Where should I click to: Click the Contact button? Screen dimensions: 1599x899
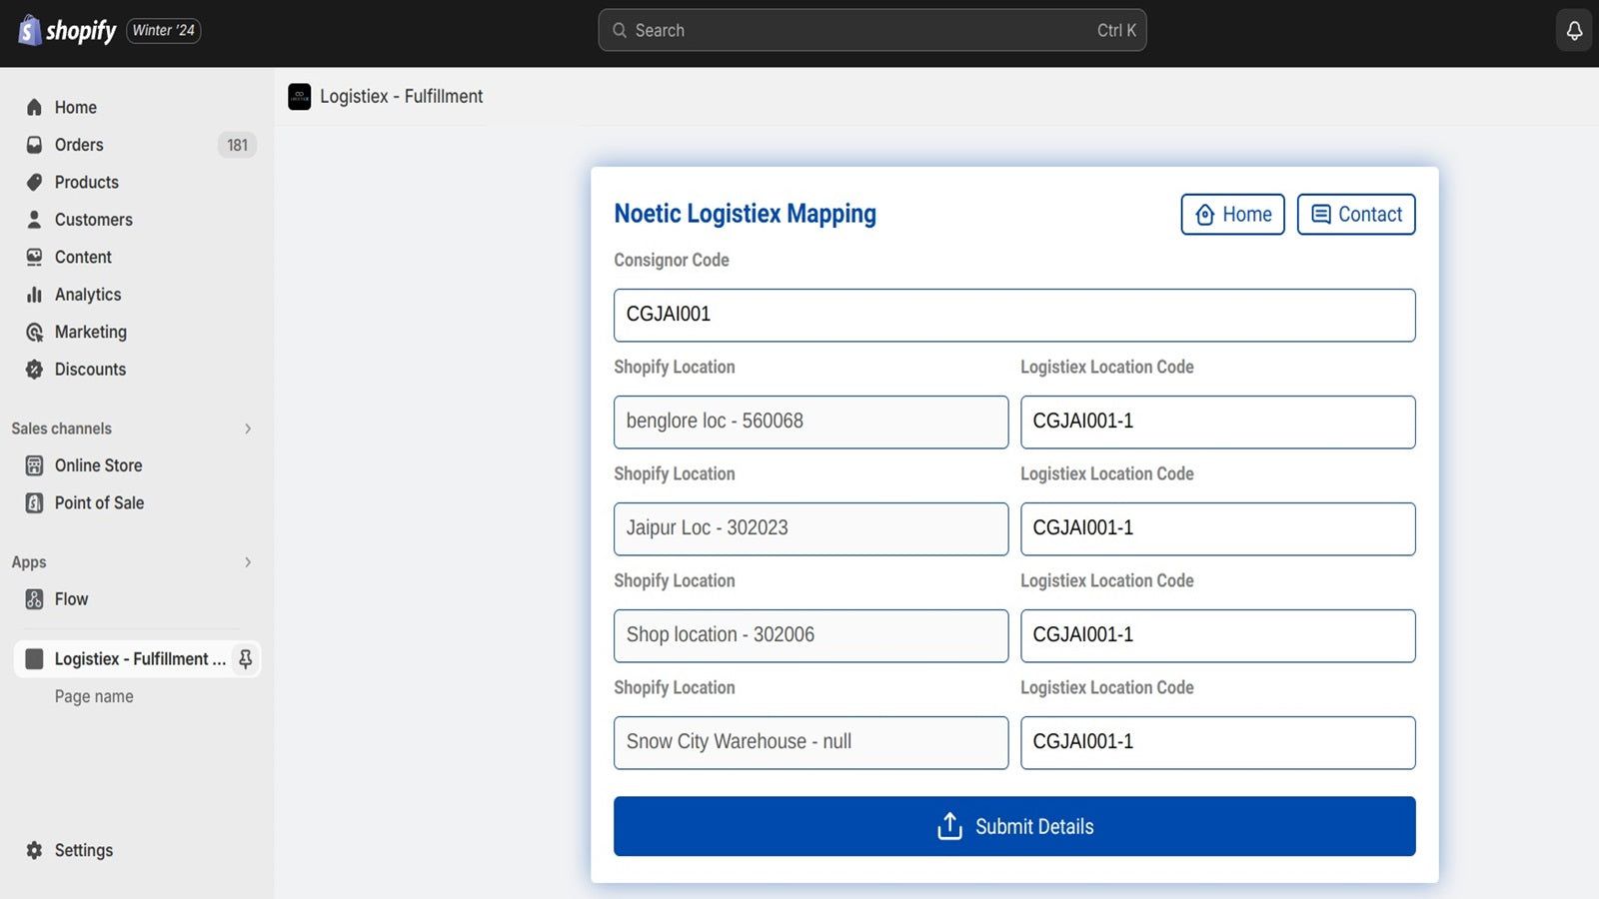point(1356,214)
